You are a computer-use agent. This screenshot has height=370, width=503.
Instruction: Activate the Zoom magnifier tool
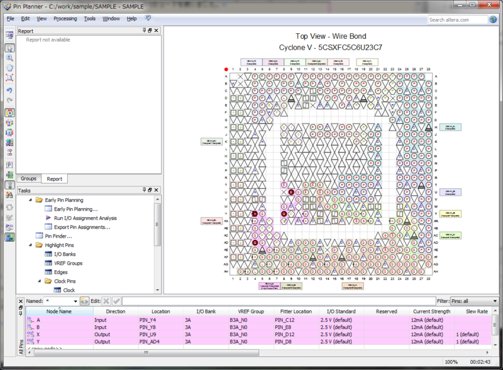pyautogui.click(x=9, y=58)
